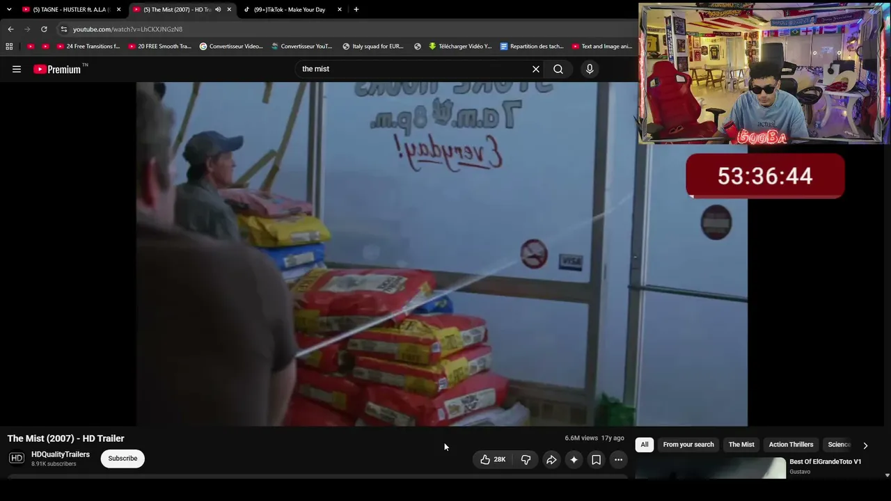
Task: Open HDQualityTrailers channel avatar
Action: (x=17, y=458)
